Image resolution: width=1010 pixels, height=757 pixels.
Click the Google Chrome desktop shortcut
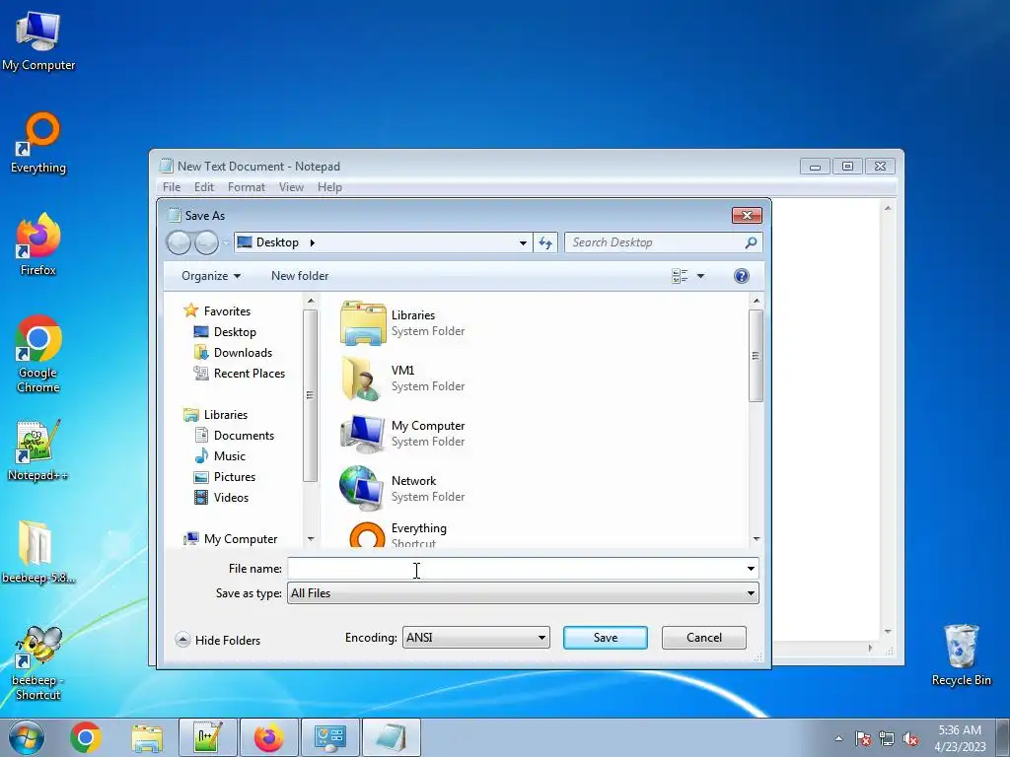(38, 354)
